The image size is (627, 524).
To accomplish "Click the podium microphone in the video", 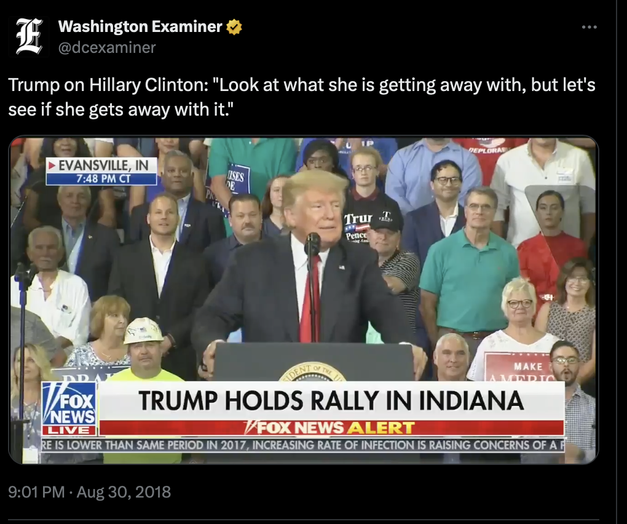I will pyautogui.click(x=312, y=243).
